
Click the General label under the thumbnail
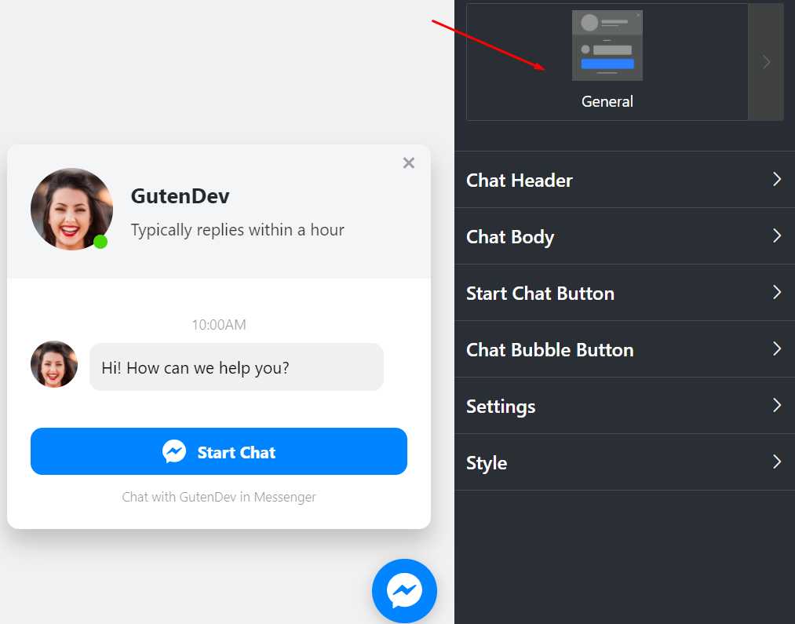pos(607,101)
